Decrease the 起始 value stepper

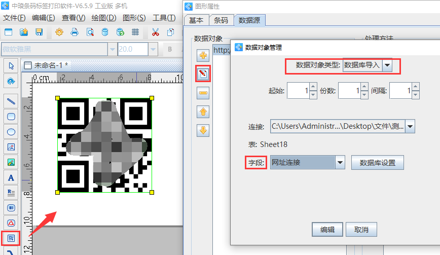pyautogui.click(x=313, y=95)
